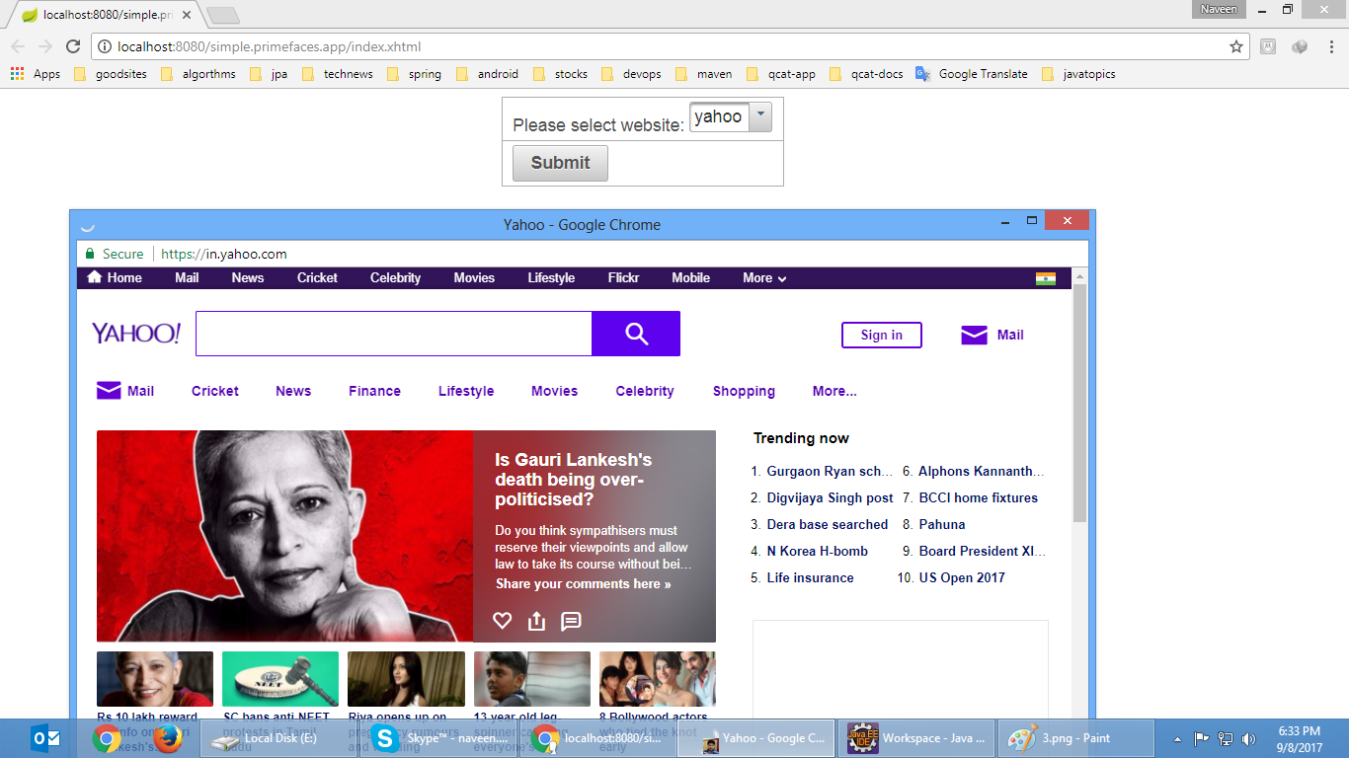The image size is (1349, 758).
Task: Click the India flag icon in Yahoo nav bar
Action: [x=1046, y=278]
